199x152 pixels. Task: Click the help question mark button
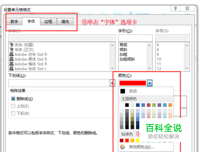(176, 8)
